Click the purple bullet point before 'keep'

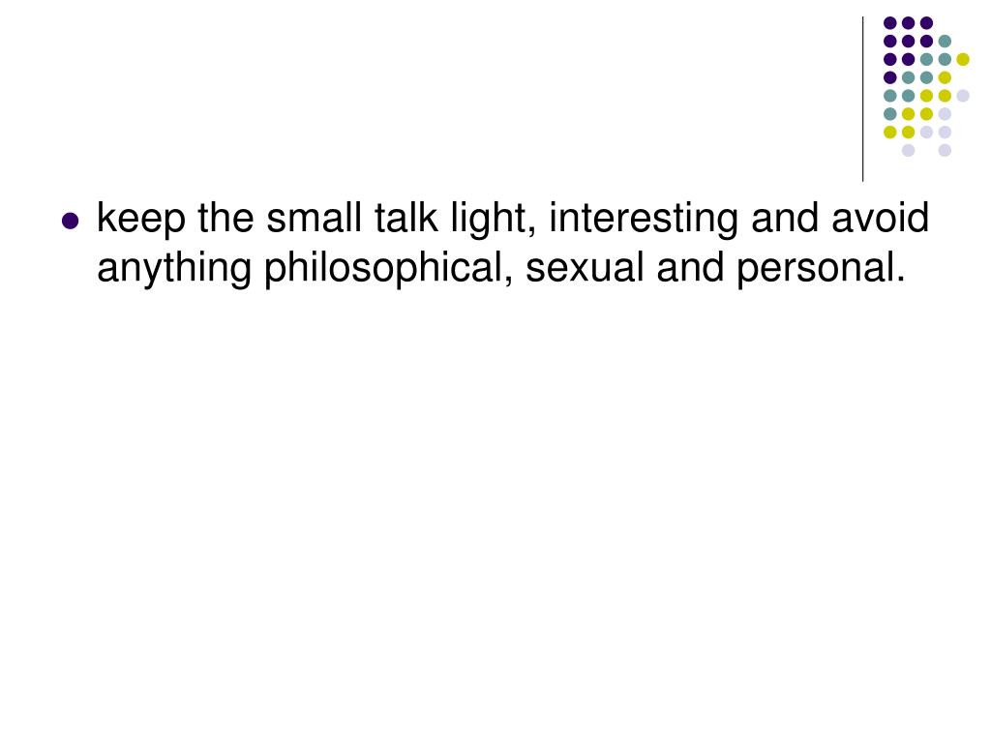[70, 221]
